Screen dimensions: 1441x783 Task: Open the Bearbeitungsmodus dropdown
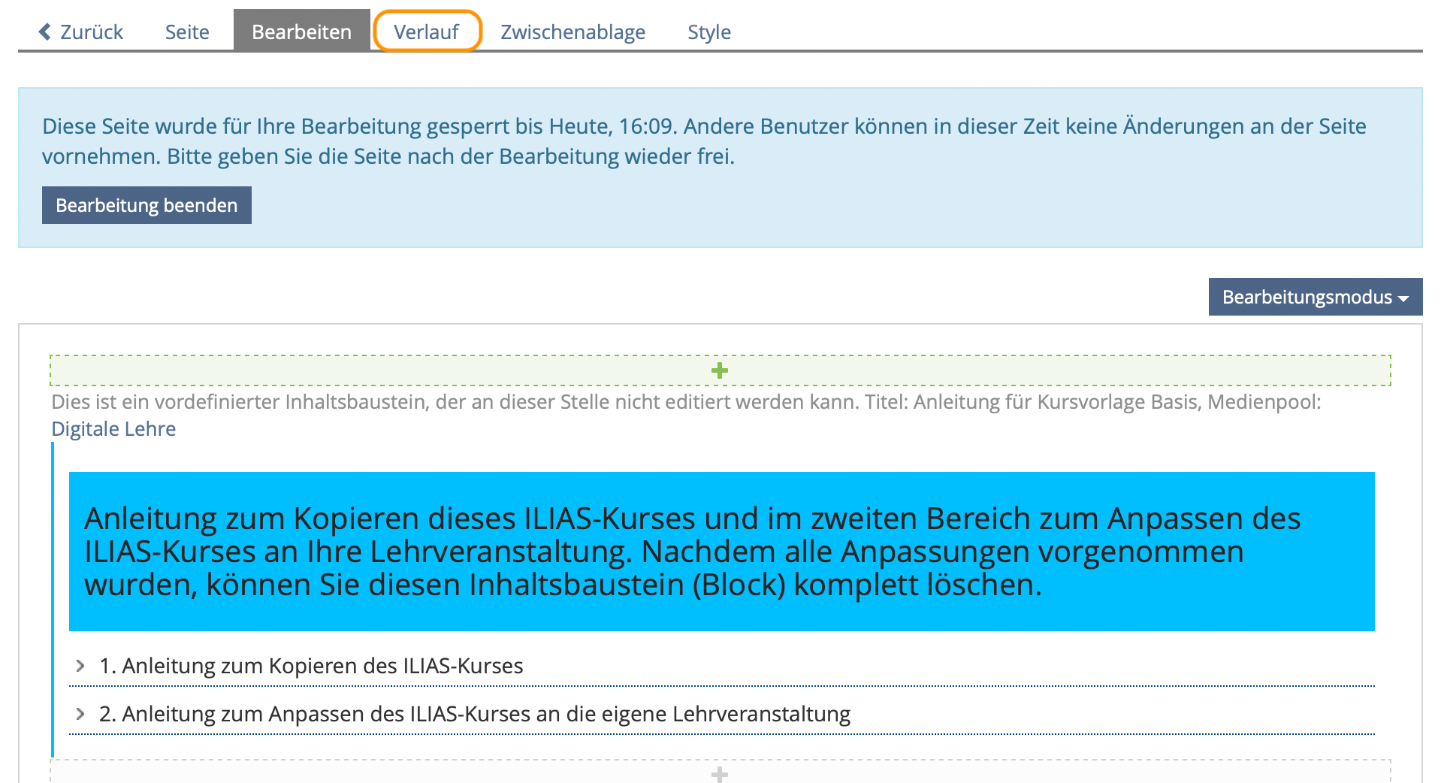[1316, 297]
